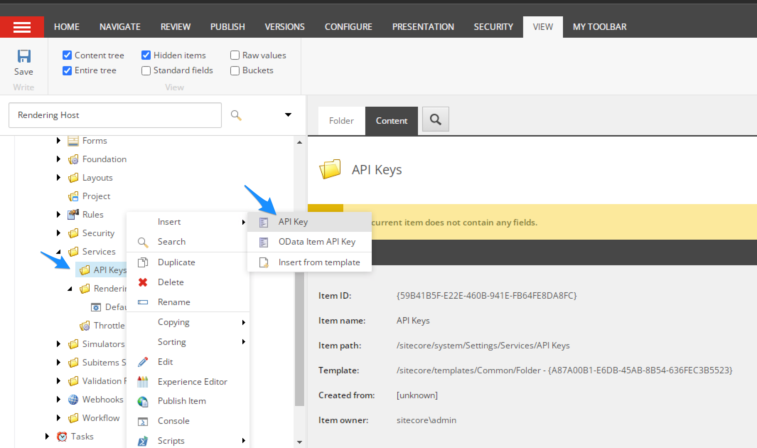Click the sitecore\admin owner value

[x=426, y=420]
